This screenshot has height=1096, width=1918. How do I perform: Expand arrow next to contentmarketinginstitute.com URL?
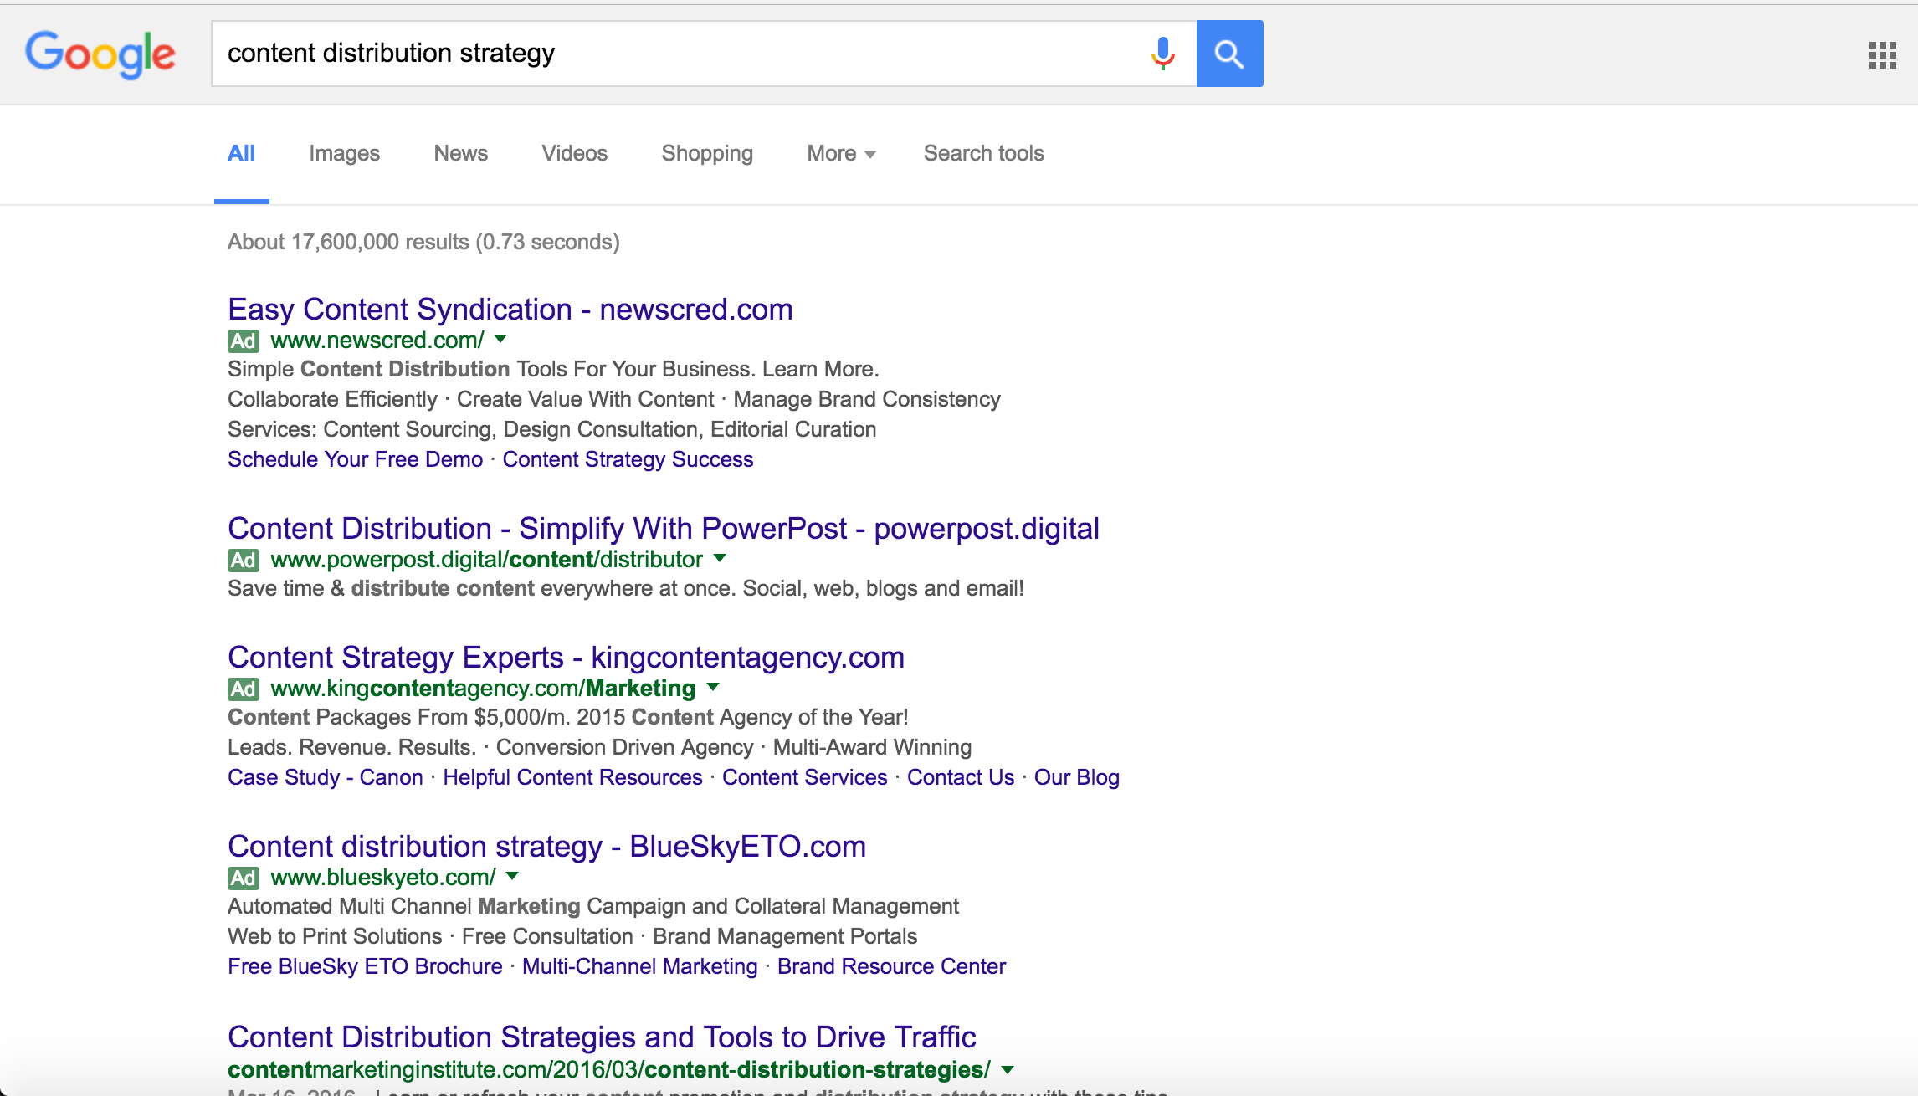click(x=1008, y=1069)
